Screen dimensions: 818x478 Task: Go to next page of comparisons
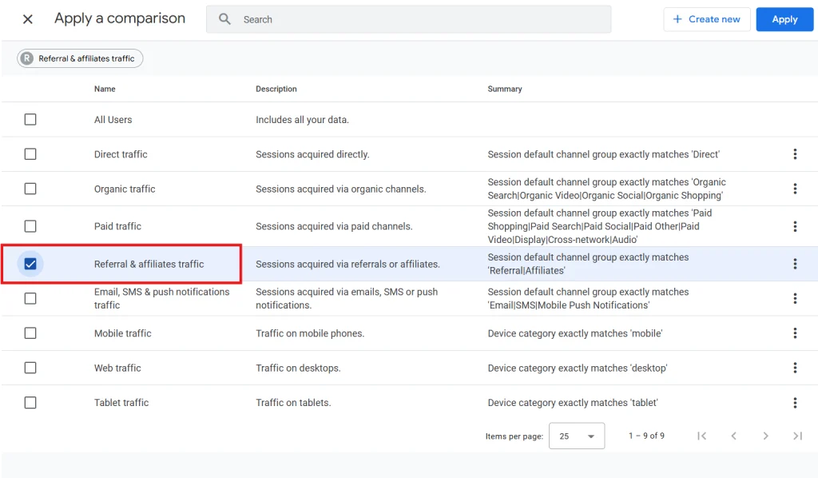click(765, 436)
